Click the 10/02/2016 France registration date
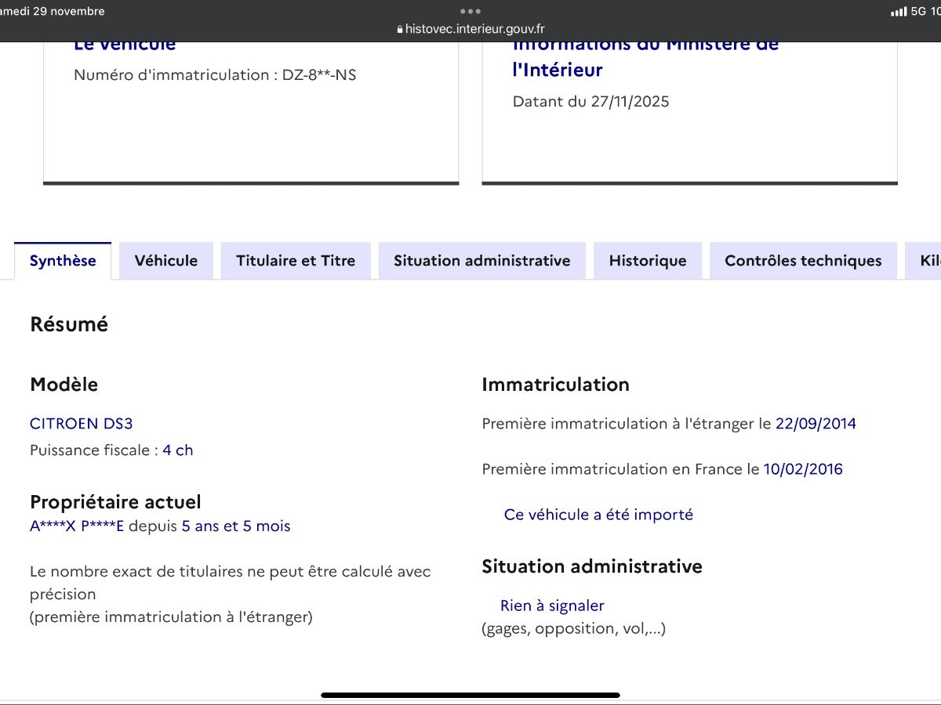Viewport: 941px width, 705px height. click(x=803, y=468)
